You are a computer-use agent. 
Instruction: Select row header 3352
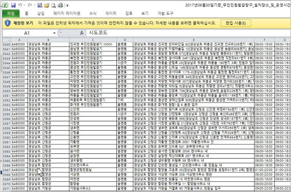[x=6, y=100]
